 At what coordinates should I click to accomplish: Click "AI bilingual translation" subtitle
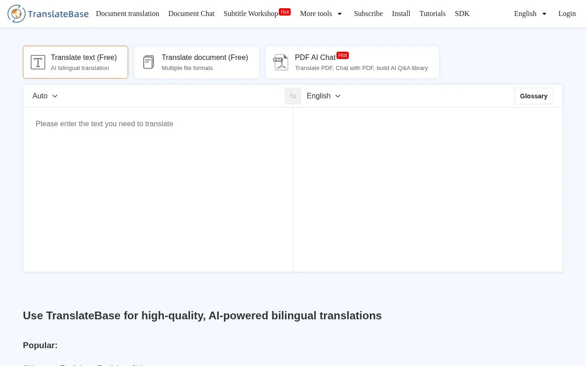pyautogui.click(x=80, y=68)
